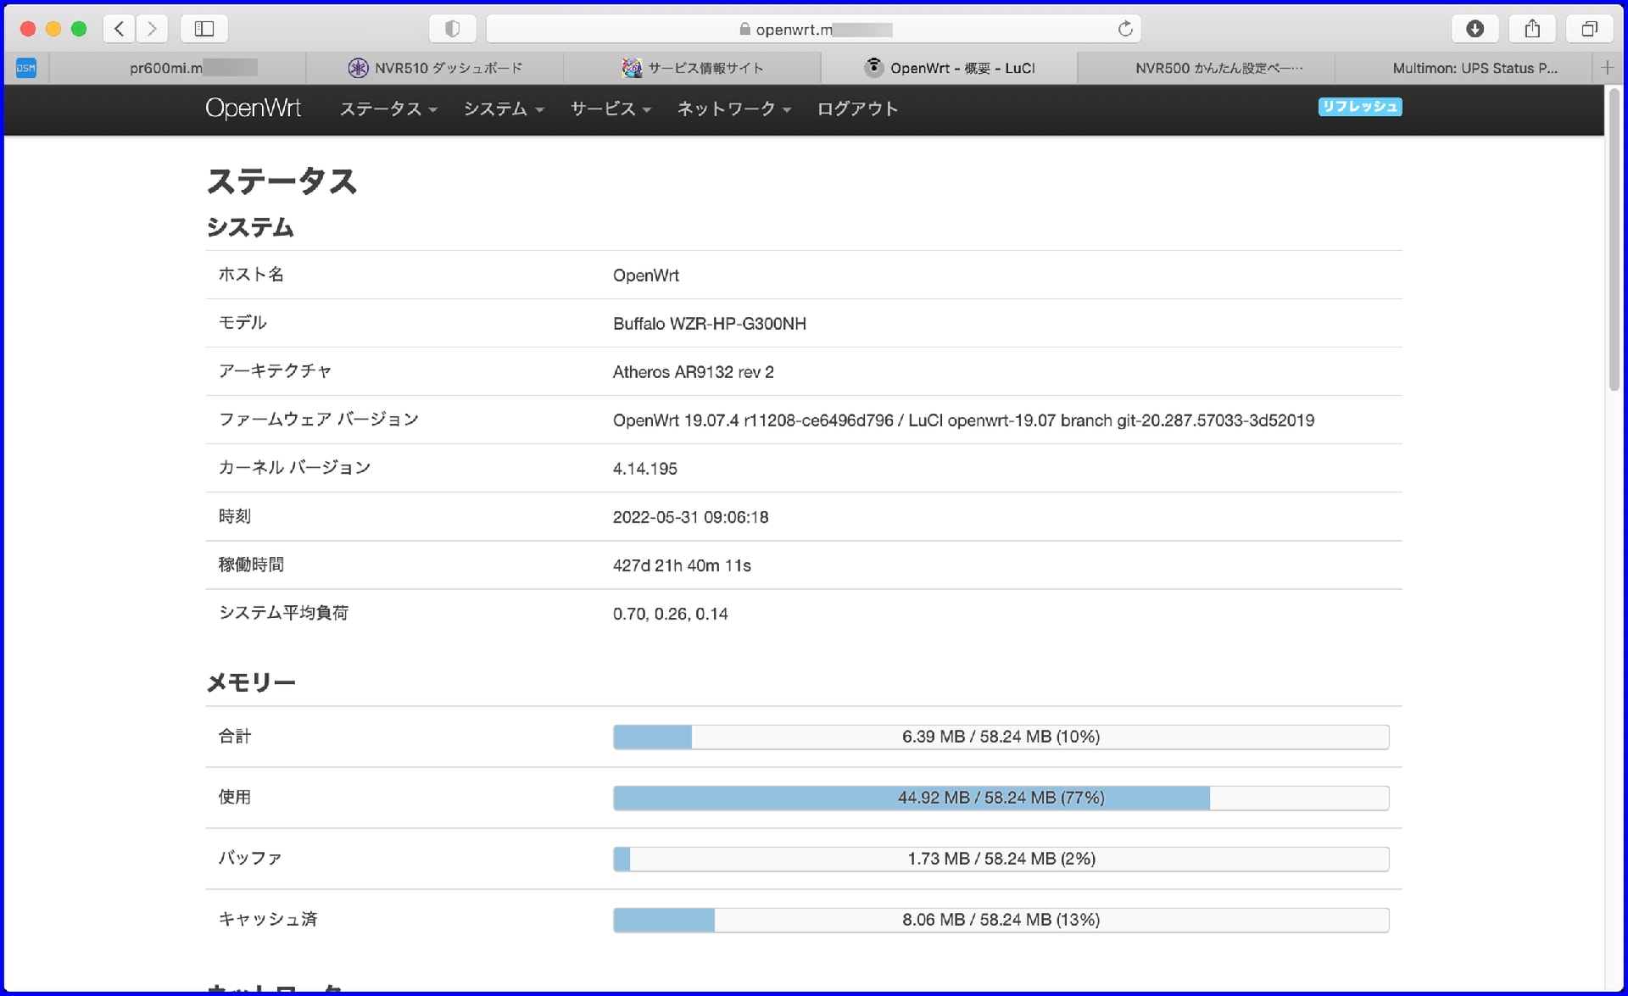1628x996 pixels.
Task: Click the バッファ memory progress bar
Action: coord(1001,859)
